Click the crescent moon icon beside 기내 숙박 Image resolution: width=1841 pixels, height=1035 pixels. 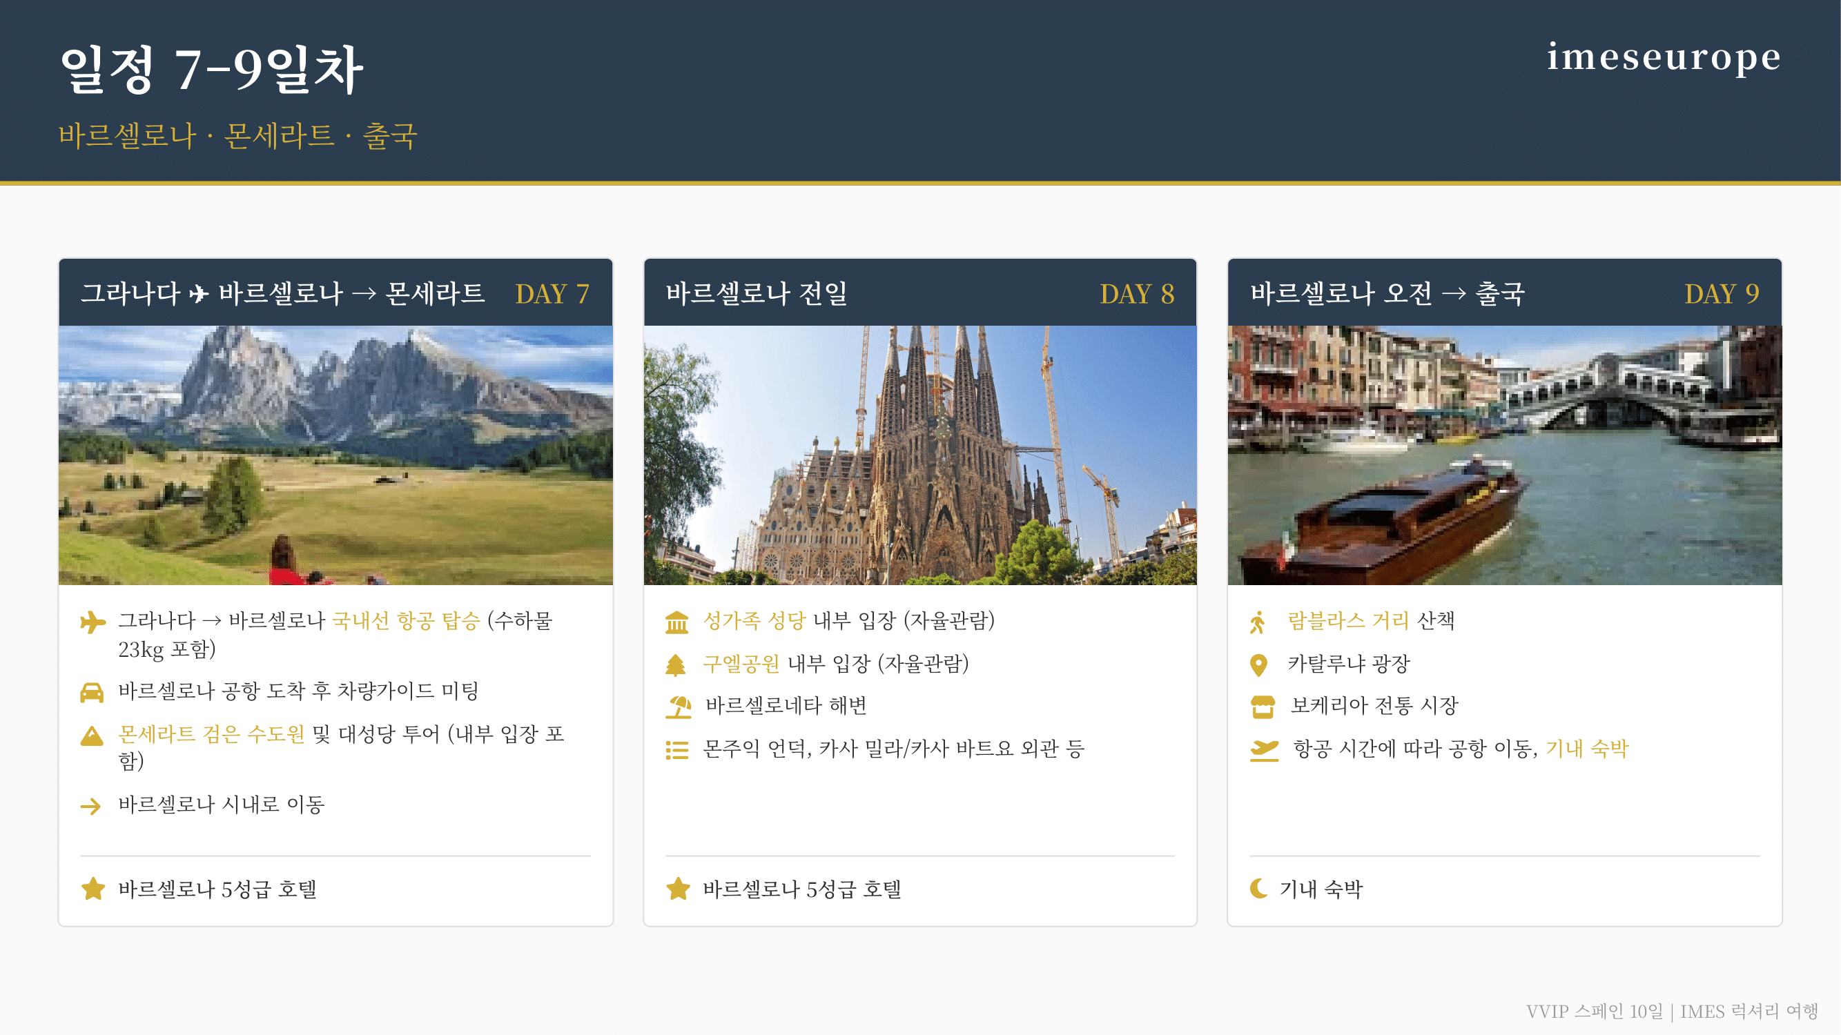pyautogui.click(x=1258, y=889)
